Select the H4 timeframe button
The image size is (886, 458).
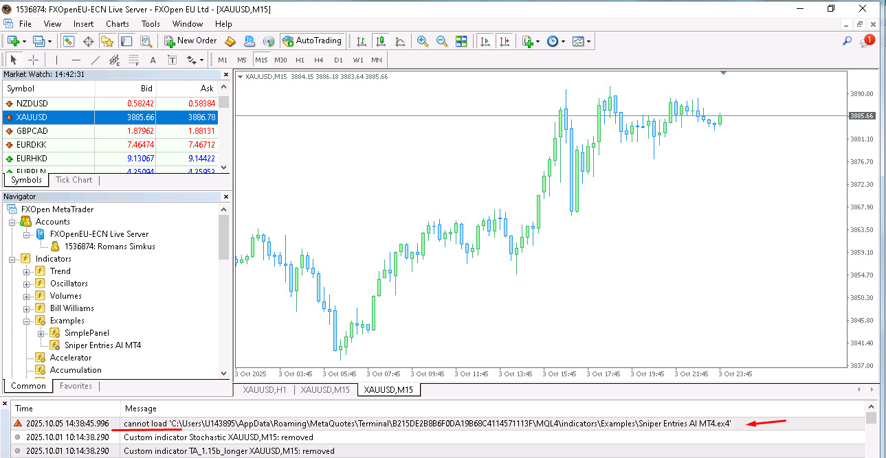(319, 60)
